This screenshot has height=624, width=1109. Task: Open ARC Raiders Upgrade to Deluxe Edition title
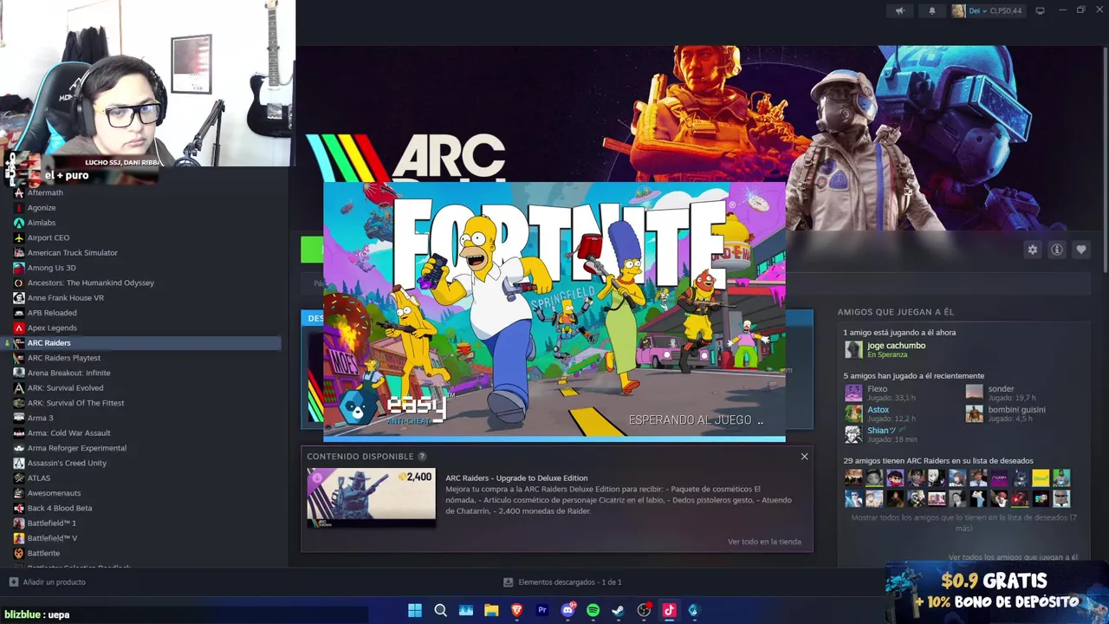pos(516,478)
